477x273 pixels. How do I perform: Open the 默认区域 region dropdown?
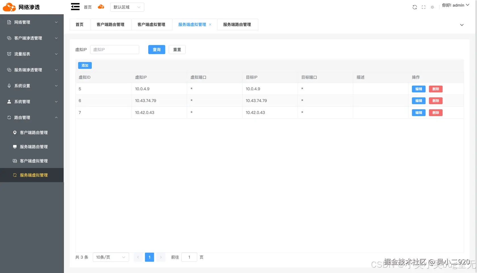[127, 7]
